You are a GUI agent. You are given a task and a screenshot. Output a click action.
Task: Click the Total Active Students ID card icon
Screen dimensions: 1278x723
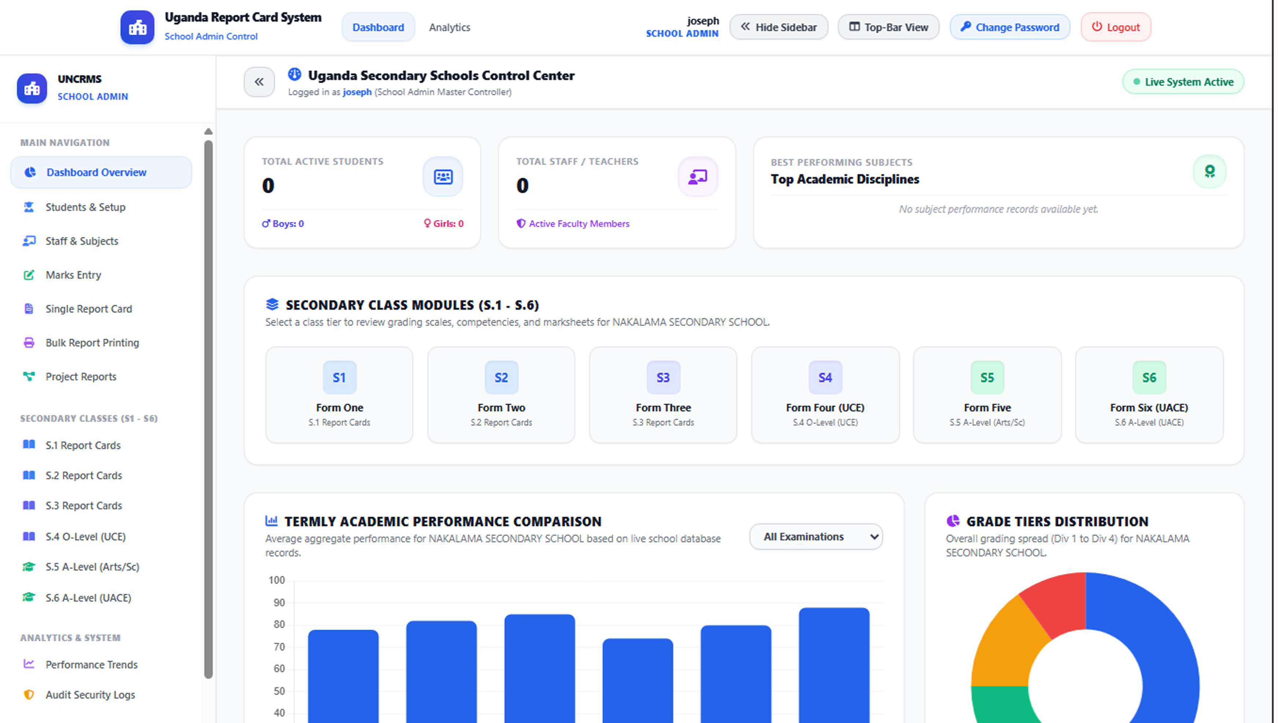point(443,177)
